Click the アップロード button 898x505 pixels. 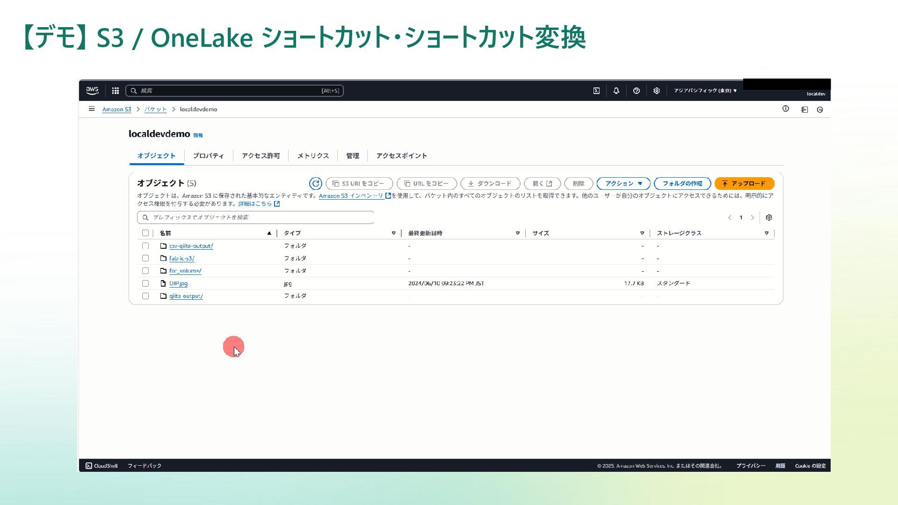[x=744, y=184]
